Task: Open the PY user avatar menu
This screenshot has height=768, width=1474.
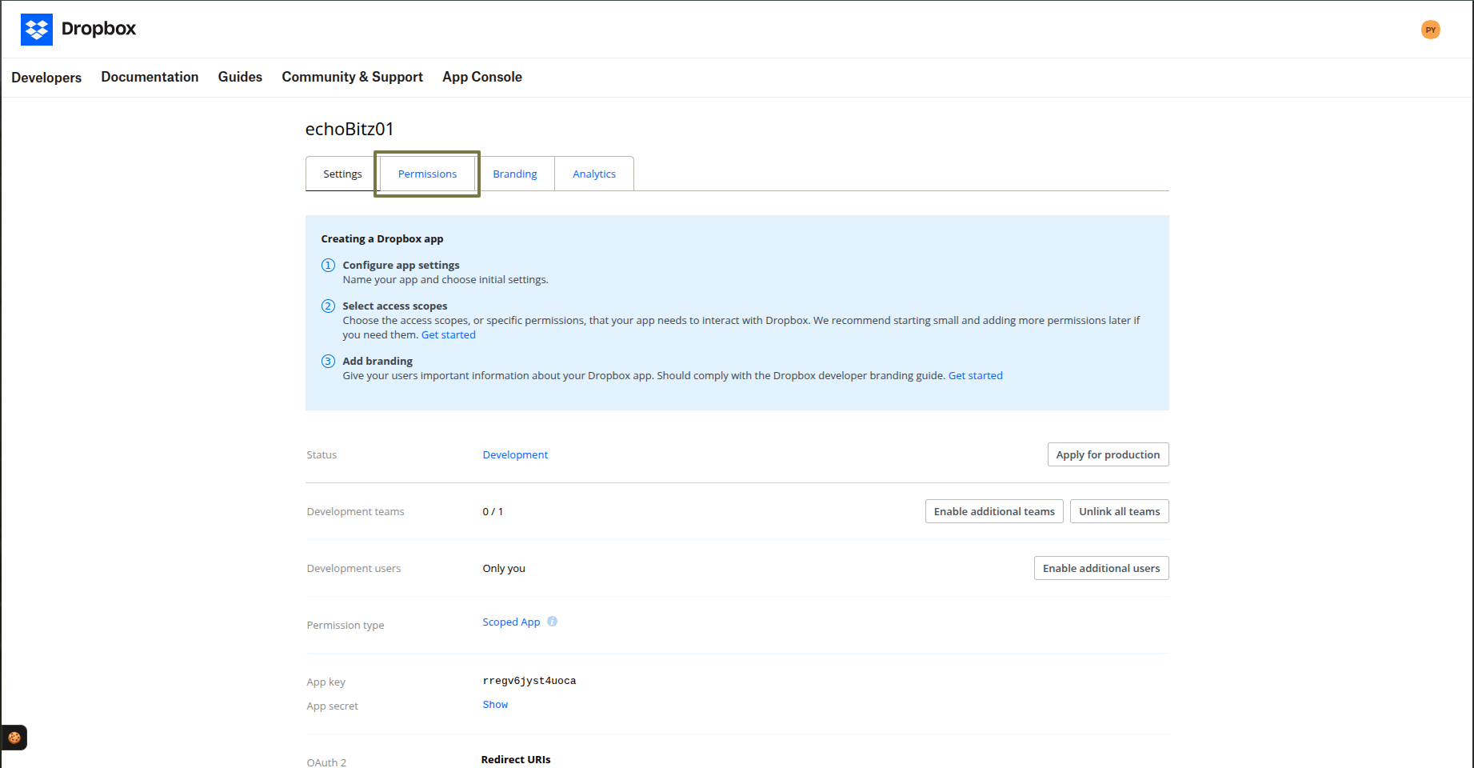Action: [1430, 30]
